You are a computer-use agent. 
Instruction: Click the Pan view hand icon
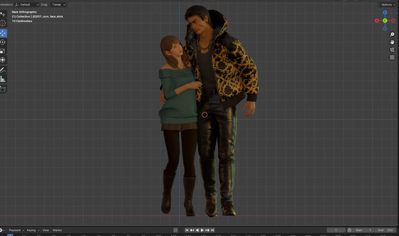(x=392, y=42)
